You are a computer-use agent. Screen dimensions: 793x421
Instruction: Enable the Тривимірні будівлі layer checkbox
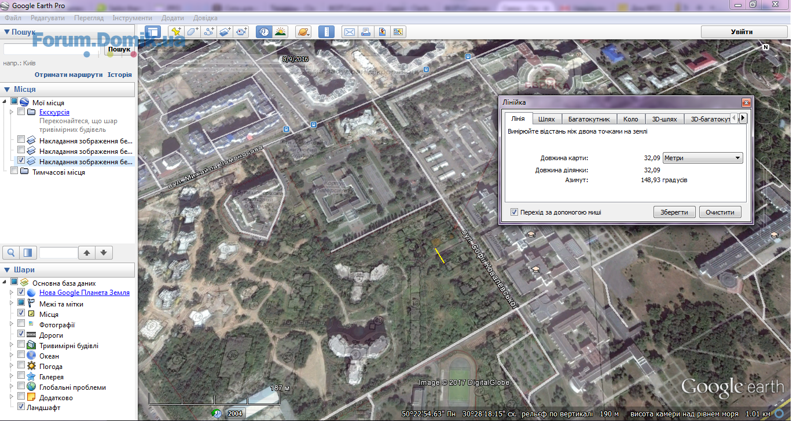pos(21,345)
